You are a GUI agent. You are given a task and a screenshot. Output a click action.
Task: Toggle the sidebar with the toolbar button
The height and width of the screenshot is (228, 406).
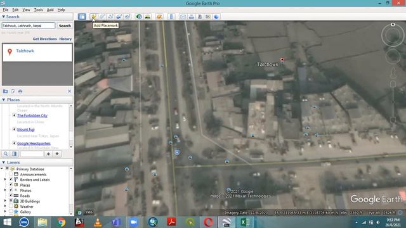click(82, 16)
